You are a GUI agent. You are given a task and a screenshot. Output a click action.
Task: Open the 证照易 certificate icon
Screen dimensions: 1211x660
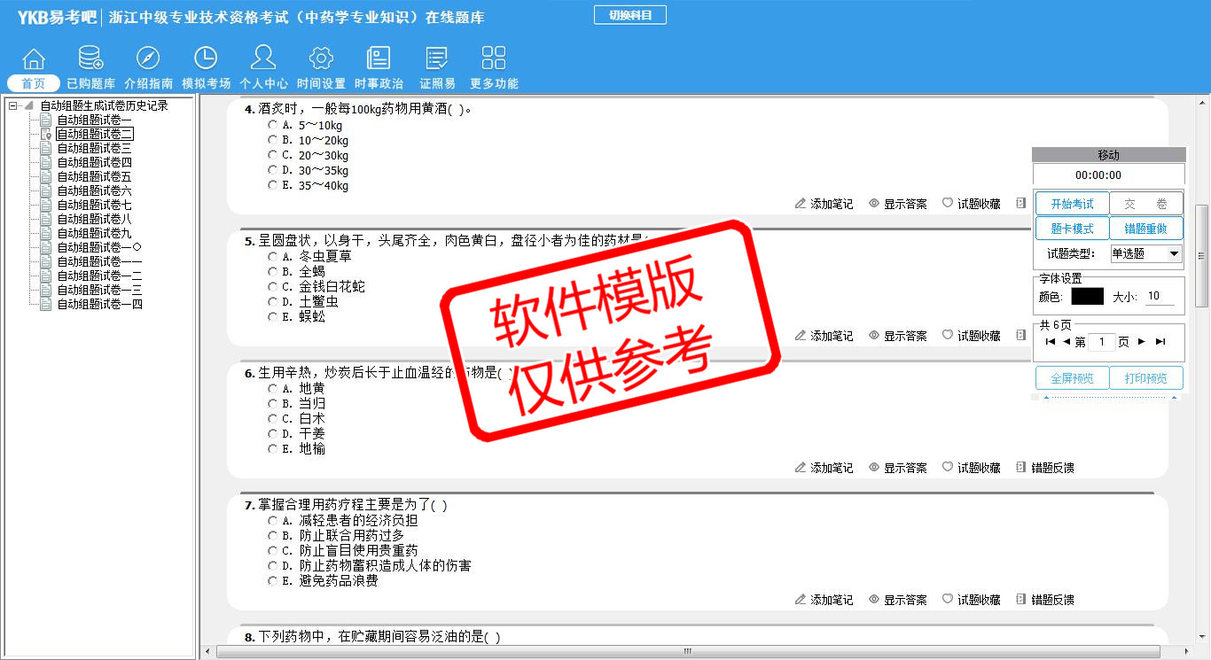437,59
